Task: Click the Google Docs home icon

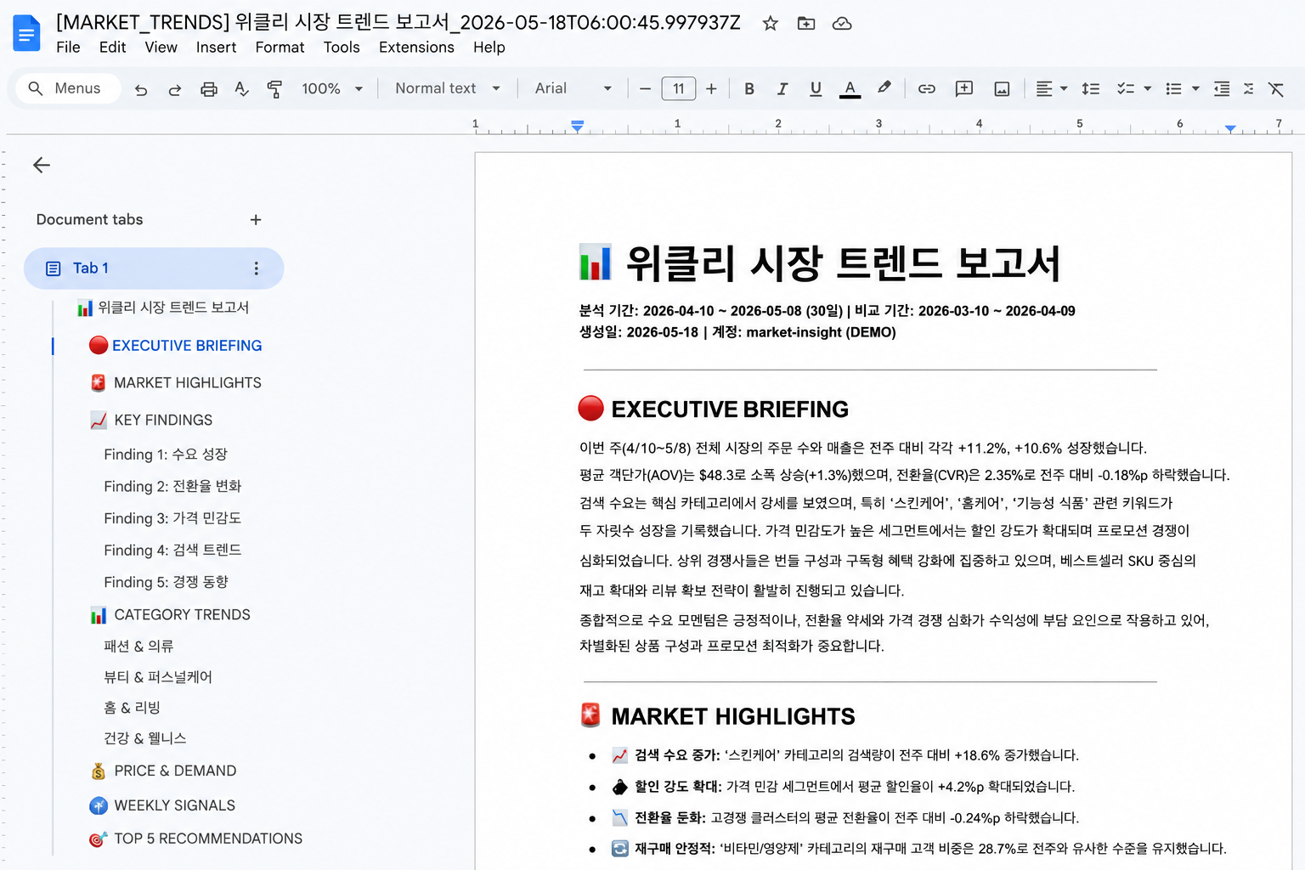Action: [27, 34]
